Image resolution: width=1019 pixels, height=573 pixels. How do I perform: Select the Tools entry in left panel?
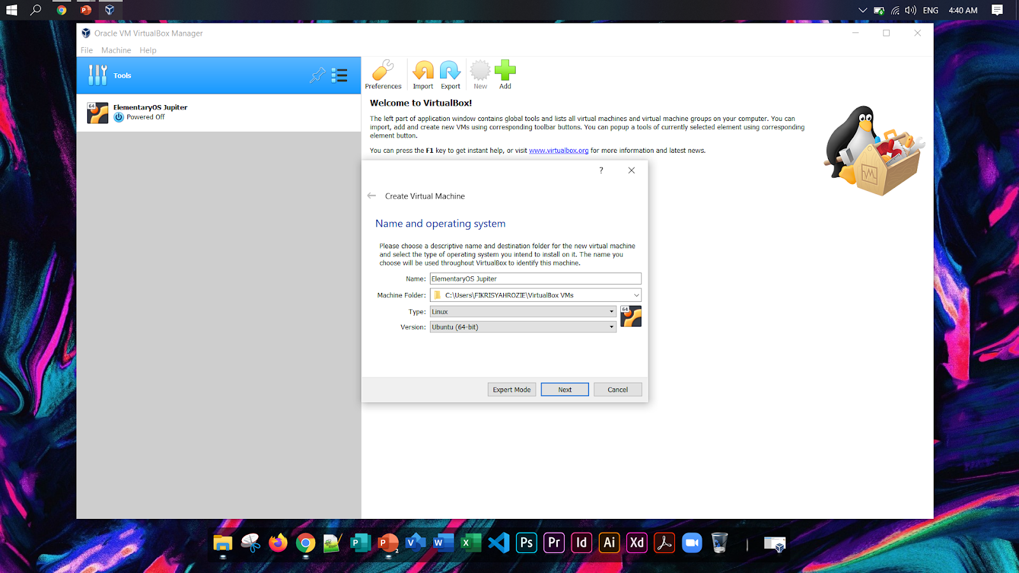[218, 76]
